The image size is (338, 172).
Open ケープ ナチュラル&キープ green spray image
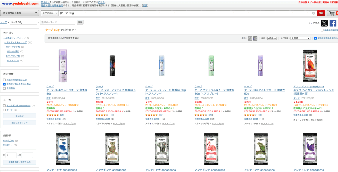pyautogui.click(x=211, y=66)
